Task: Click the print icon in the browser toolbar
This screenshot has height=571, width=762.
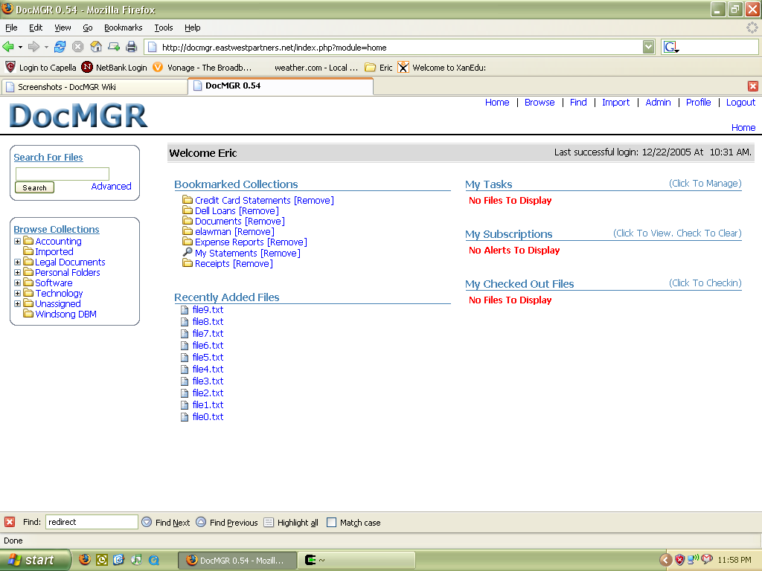Action: [x=131, y=45]
